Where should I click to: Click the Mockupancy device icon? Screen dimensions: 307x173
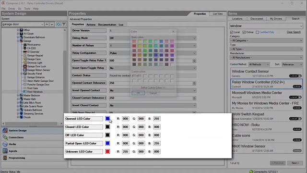pyautogui.click(x=25, y=45)
